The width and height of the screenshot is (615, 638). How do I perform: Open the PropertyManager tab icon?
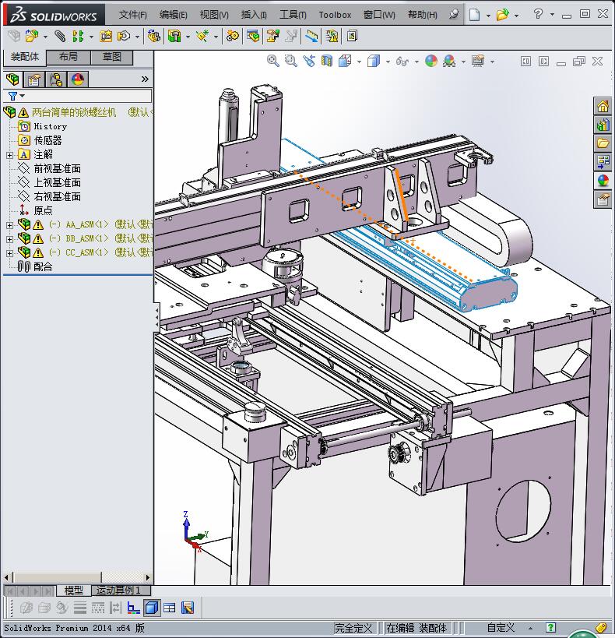click(x=34, y=79)
